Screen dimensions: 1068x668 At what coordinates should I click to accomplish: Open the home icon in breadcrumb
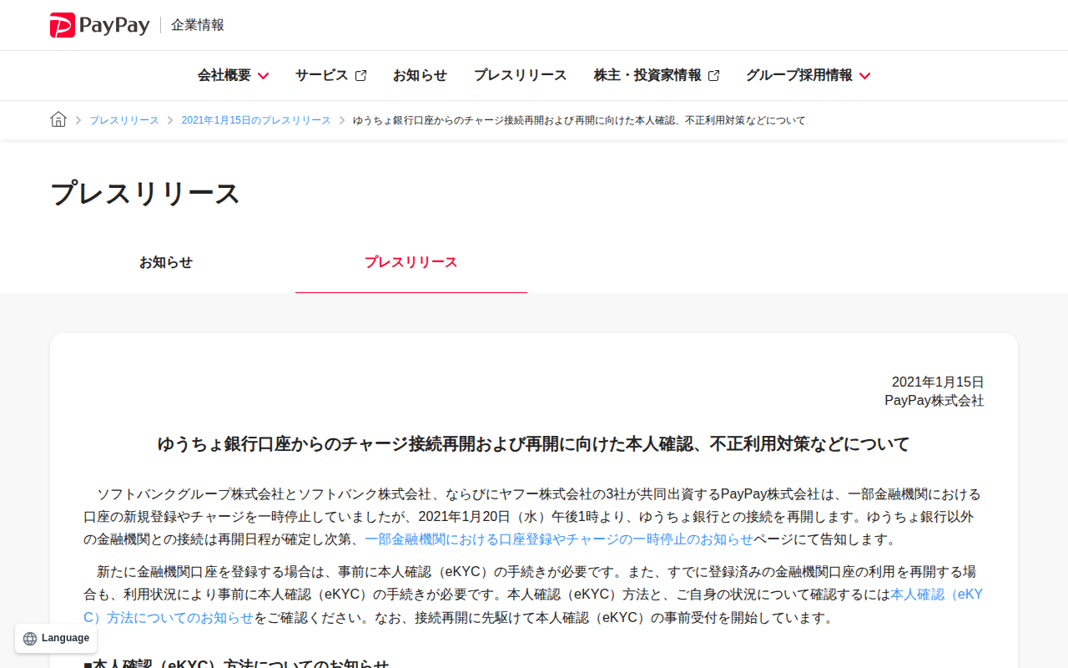point(58,119)
